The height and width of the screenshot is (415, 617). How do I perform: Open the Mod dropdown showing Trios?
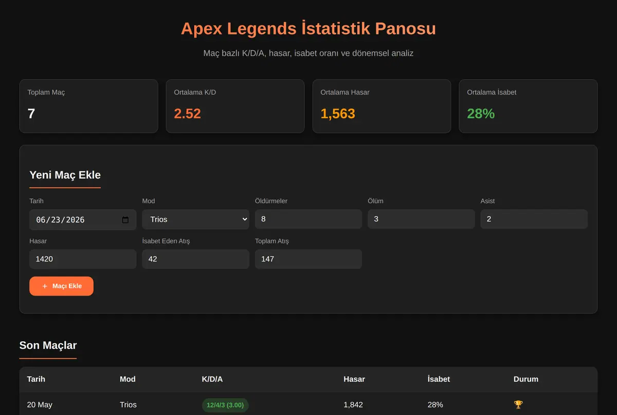196,219
